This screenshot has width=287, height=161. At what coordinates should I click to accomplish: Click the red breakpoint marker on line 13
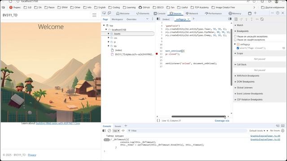pyautogui.click(x=157, y=54)
